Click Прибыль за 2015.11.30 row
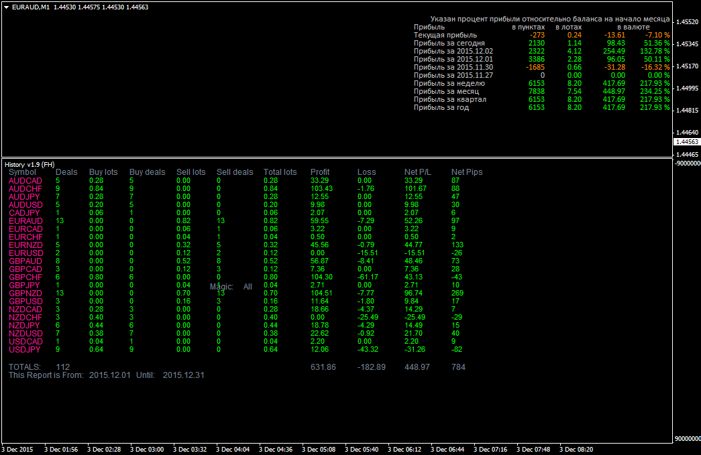The image size is (701, 455). pyautogui.click(x=542, y=68)
